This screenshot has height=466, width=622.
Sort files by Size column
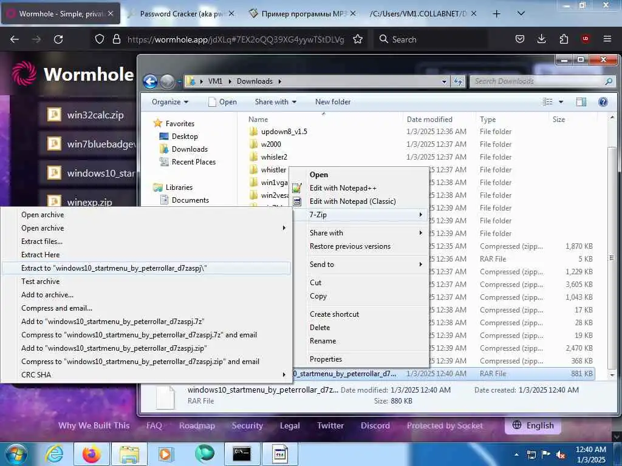pos(559,120)
